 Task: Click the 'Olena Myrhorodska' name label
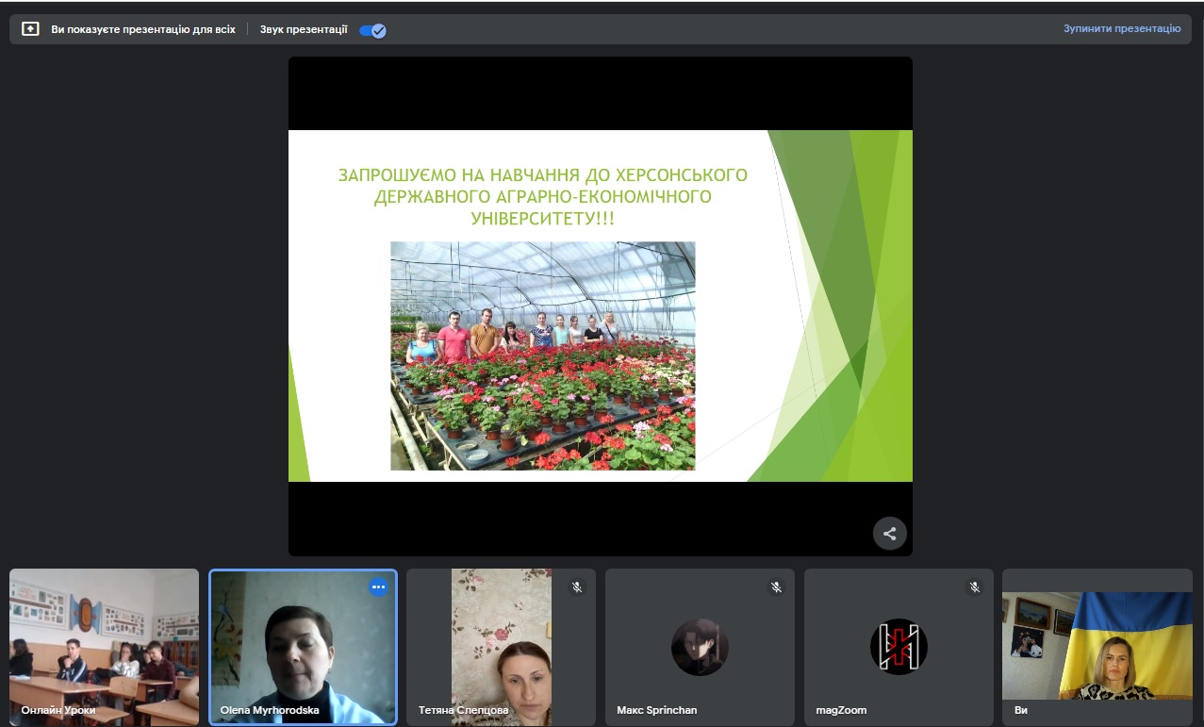coord(270,710)
